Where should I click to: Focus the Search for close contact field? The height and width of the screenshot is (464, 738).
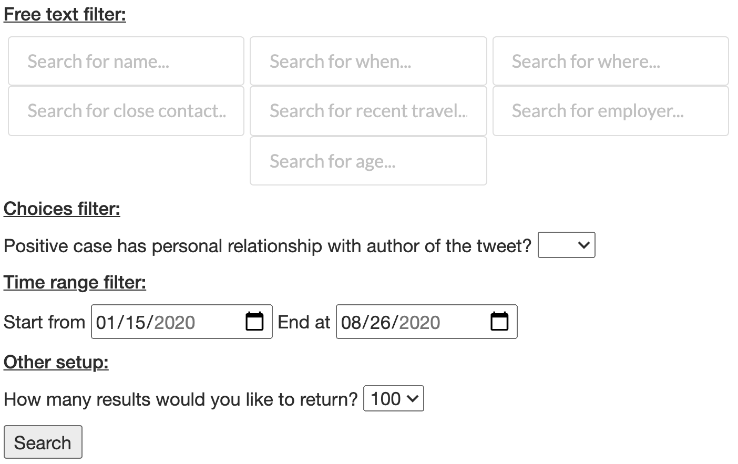(126, 111)
